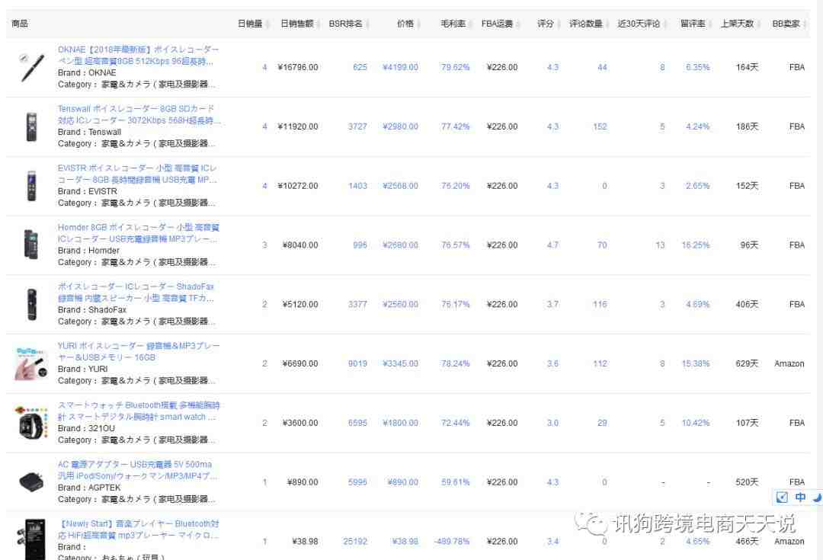Click the Amazon seller cell in the YURI row

[789, 363]
